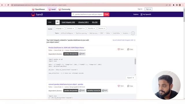The width and height of the screenshot is (185, 104).
Task: Open the Community tab
Action: (64, 9)
